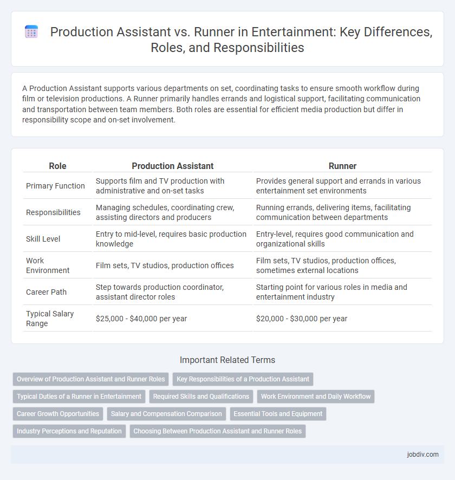Open Career Growth Opportunities tag
Image resolution: width=455 pixels, height=480 pixels.
58,413
